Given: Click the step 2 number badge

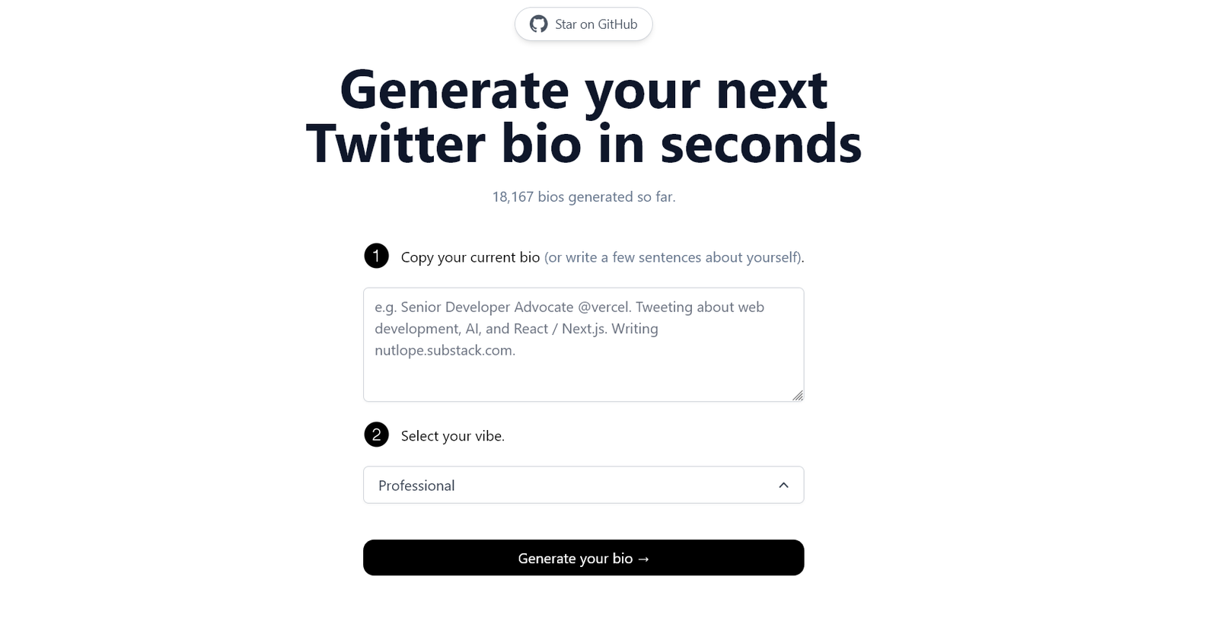Looking at the screenshot, I should tap(376, 435).
